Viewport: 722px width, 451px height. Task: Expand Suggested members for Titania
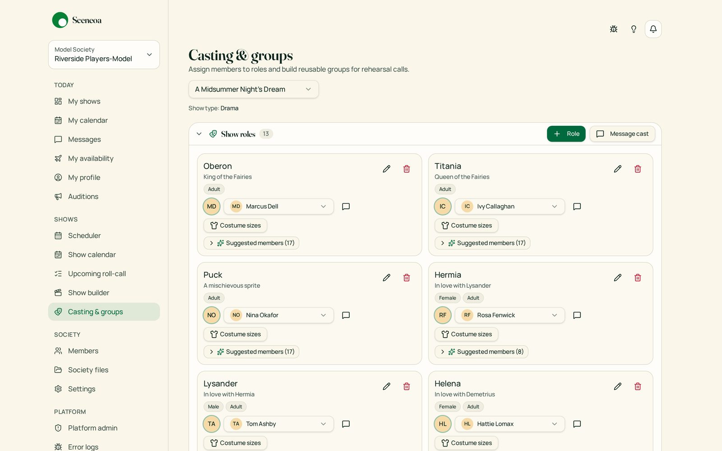[x=482, y=243]
